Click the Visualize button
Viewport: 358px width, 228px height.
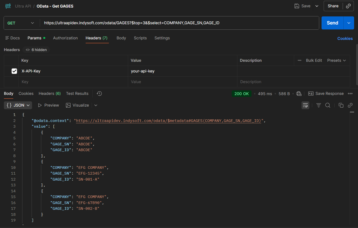pyautogui.click(x=77, y=105)
